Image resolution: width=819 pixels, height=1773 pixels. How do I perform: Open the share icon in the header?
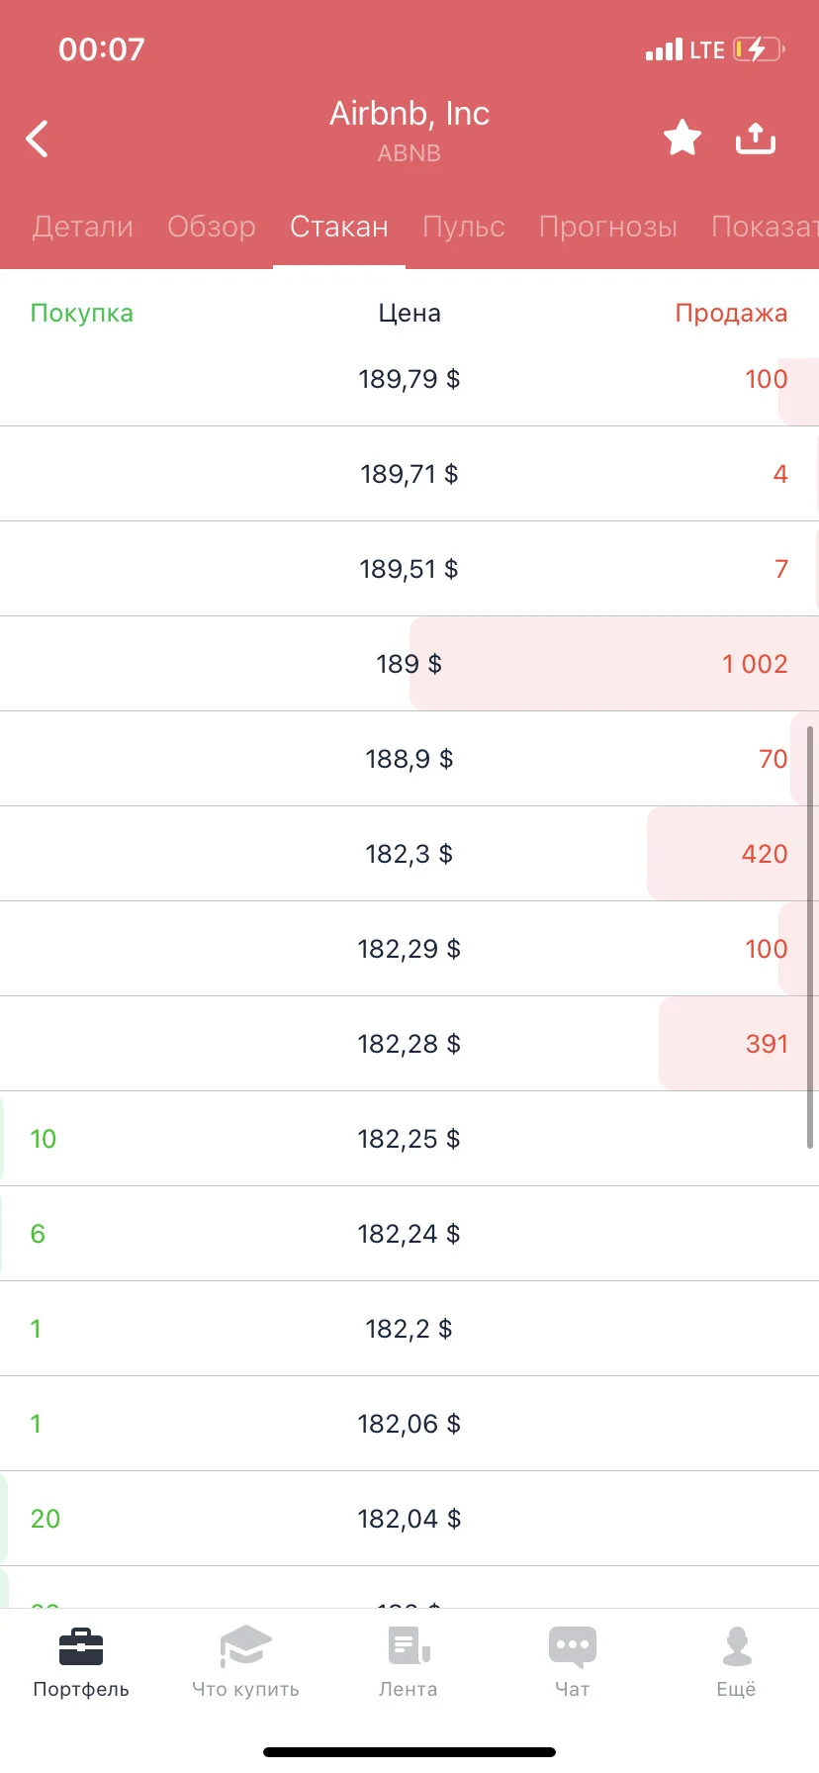click(x=756, y=138)
